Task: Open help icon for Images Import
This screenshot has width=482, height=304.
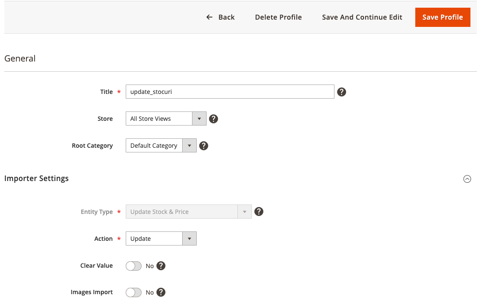Action: click(161, 292)
